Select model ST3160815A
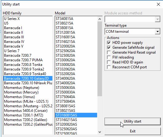 (76, 37)
